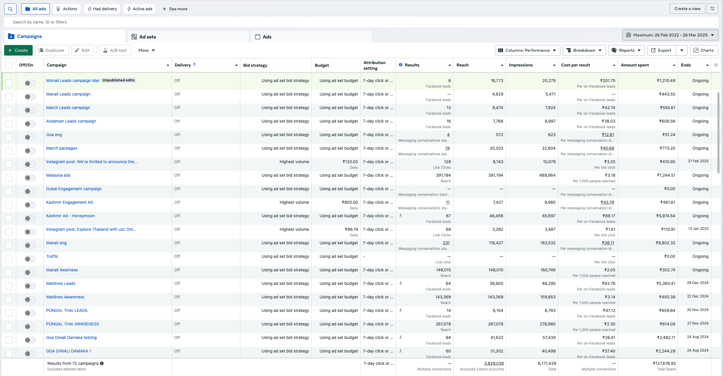The image size is (723, 376).
Task: Click download icon in Maldives Leads results
Action: pos(401,283)
